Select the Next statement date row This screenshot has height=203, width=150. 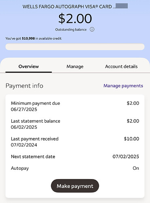pos(75,157)
